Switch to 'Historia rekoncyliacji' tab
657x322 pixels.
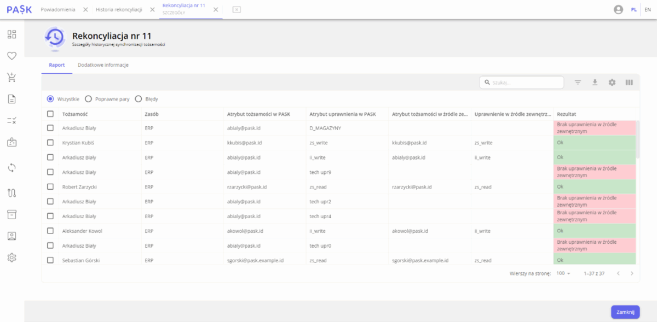pos(119,10)
